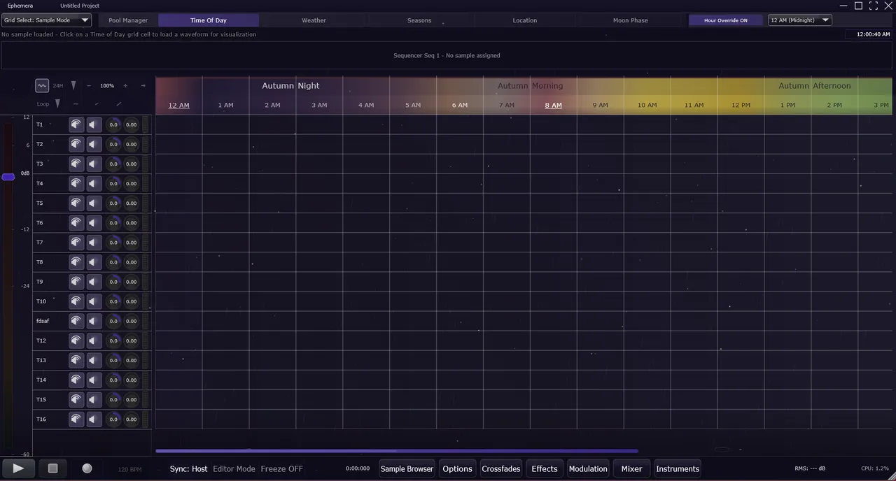This screenshot has width=896, height=481.
Task: Mute track T1 using its speaker icon
Action: pos(93,124)
